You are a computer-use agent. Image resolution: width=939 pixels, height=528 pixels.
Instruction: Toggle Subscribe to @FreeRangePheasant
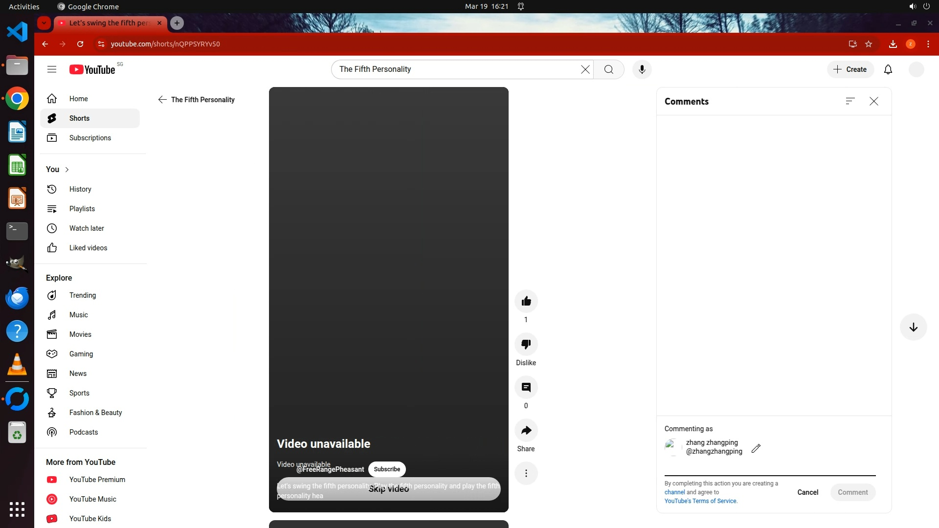click(387, 469)
